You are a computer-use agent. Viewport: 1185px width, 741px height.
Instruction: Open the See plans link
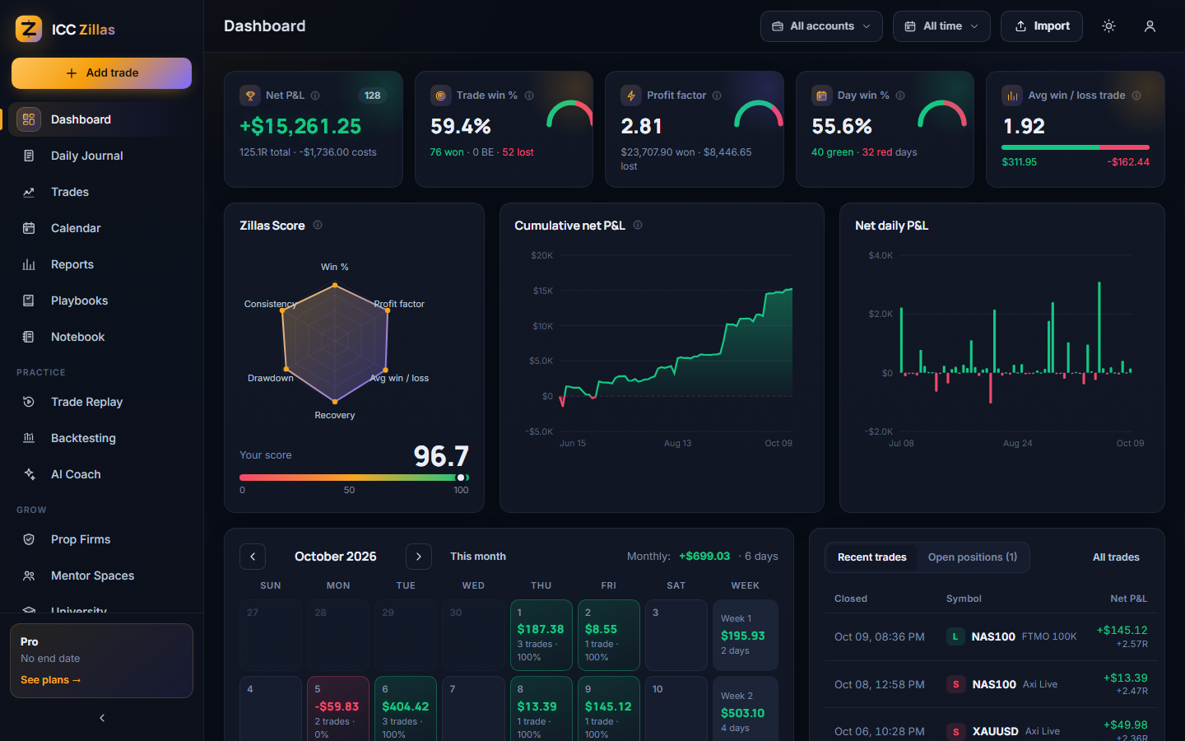[50, 680]
